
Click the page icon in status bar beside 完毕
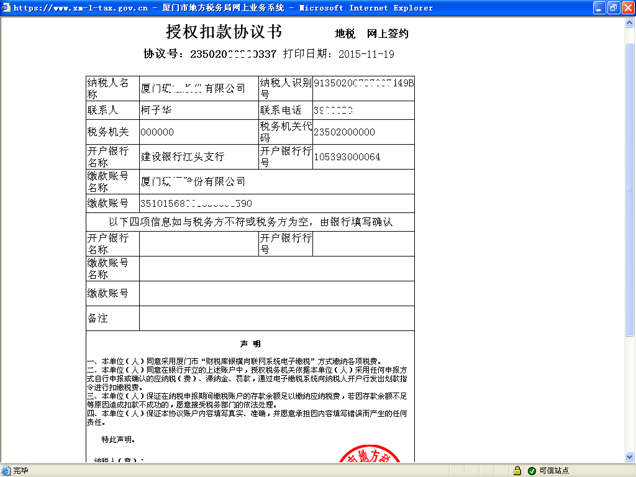pos(6,471)
